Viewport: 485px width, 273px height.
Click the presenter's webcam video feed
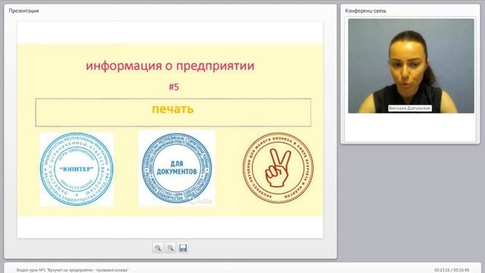[x=411, y=66]
